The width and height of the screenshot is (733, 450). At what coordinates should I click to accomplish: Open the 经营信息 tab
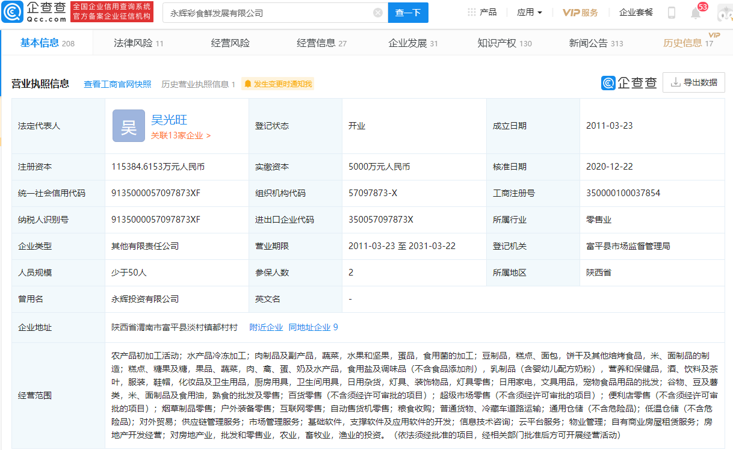click(321, 43)
